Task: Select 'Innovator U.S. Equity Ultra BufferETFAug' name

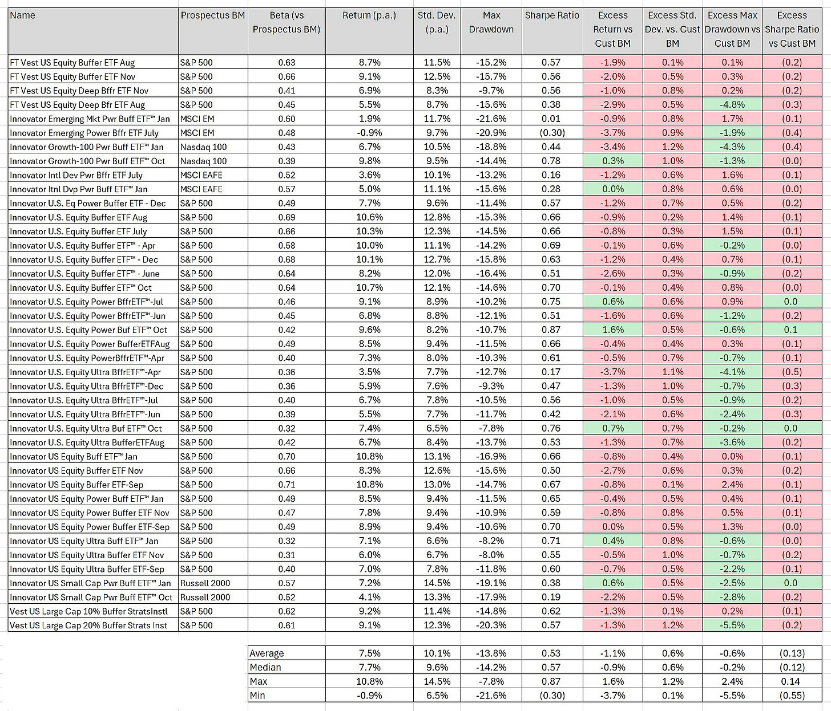Action: click(x=93, y=442)
